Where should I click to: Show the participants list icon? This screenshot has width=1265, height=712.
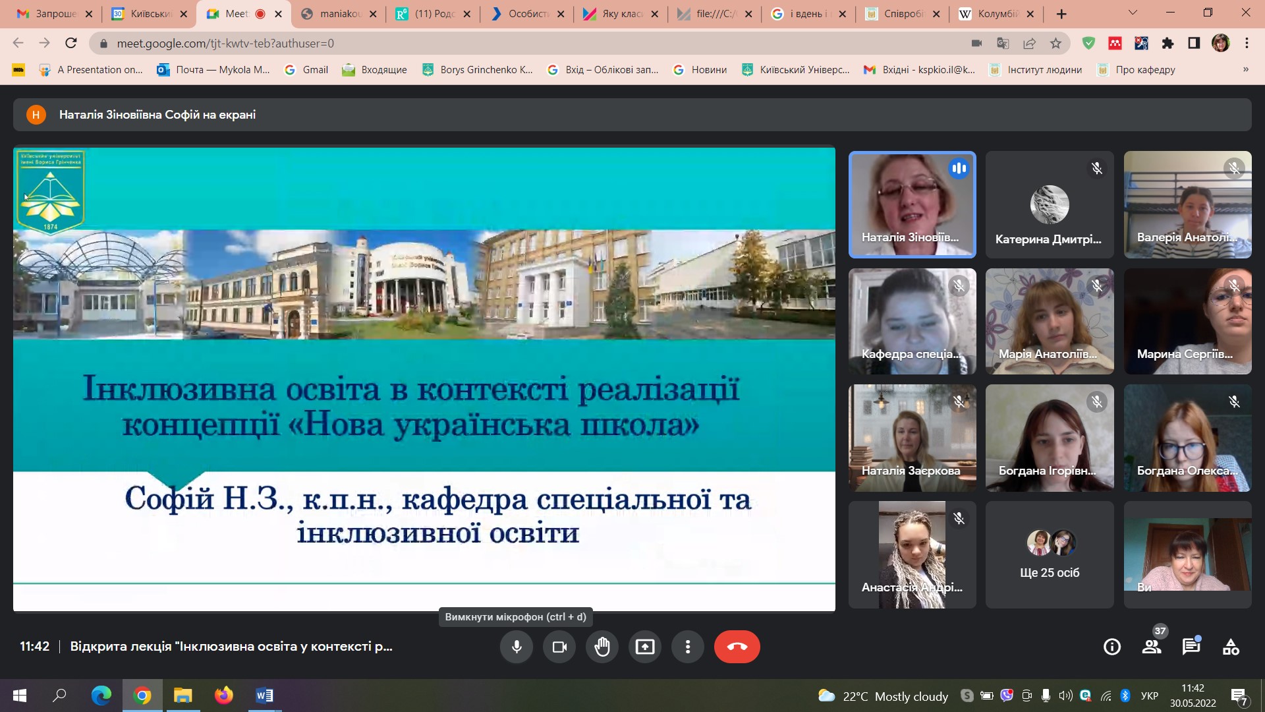1152,647
